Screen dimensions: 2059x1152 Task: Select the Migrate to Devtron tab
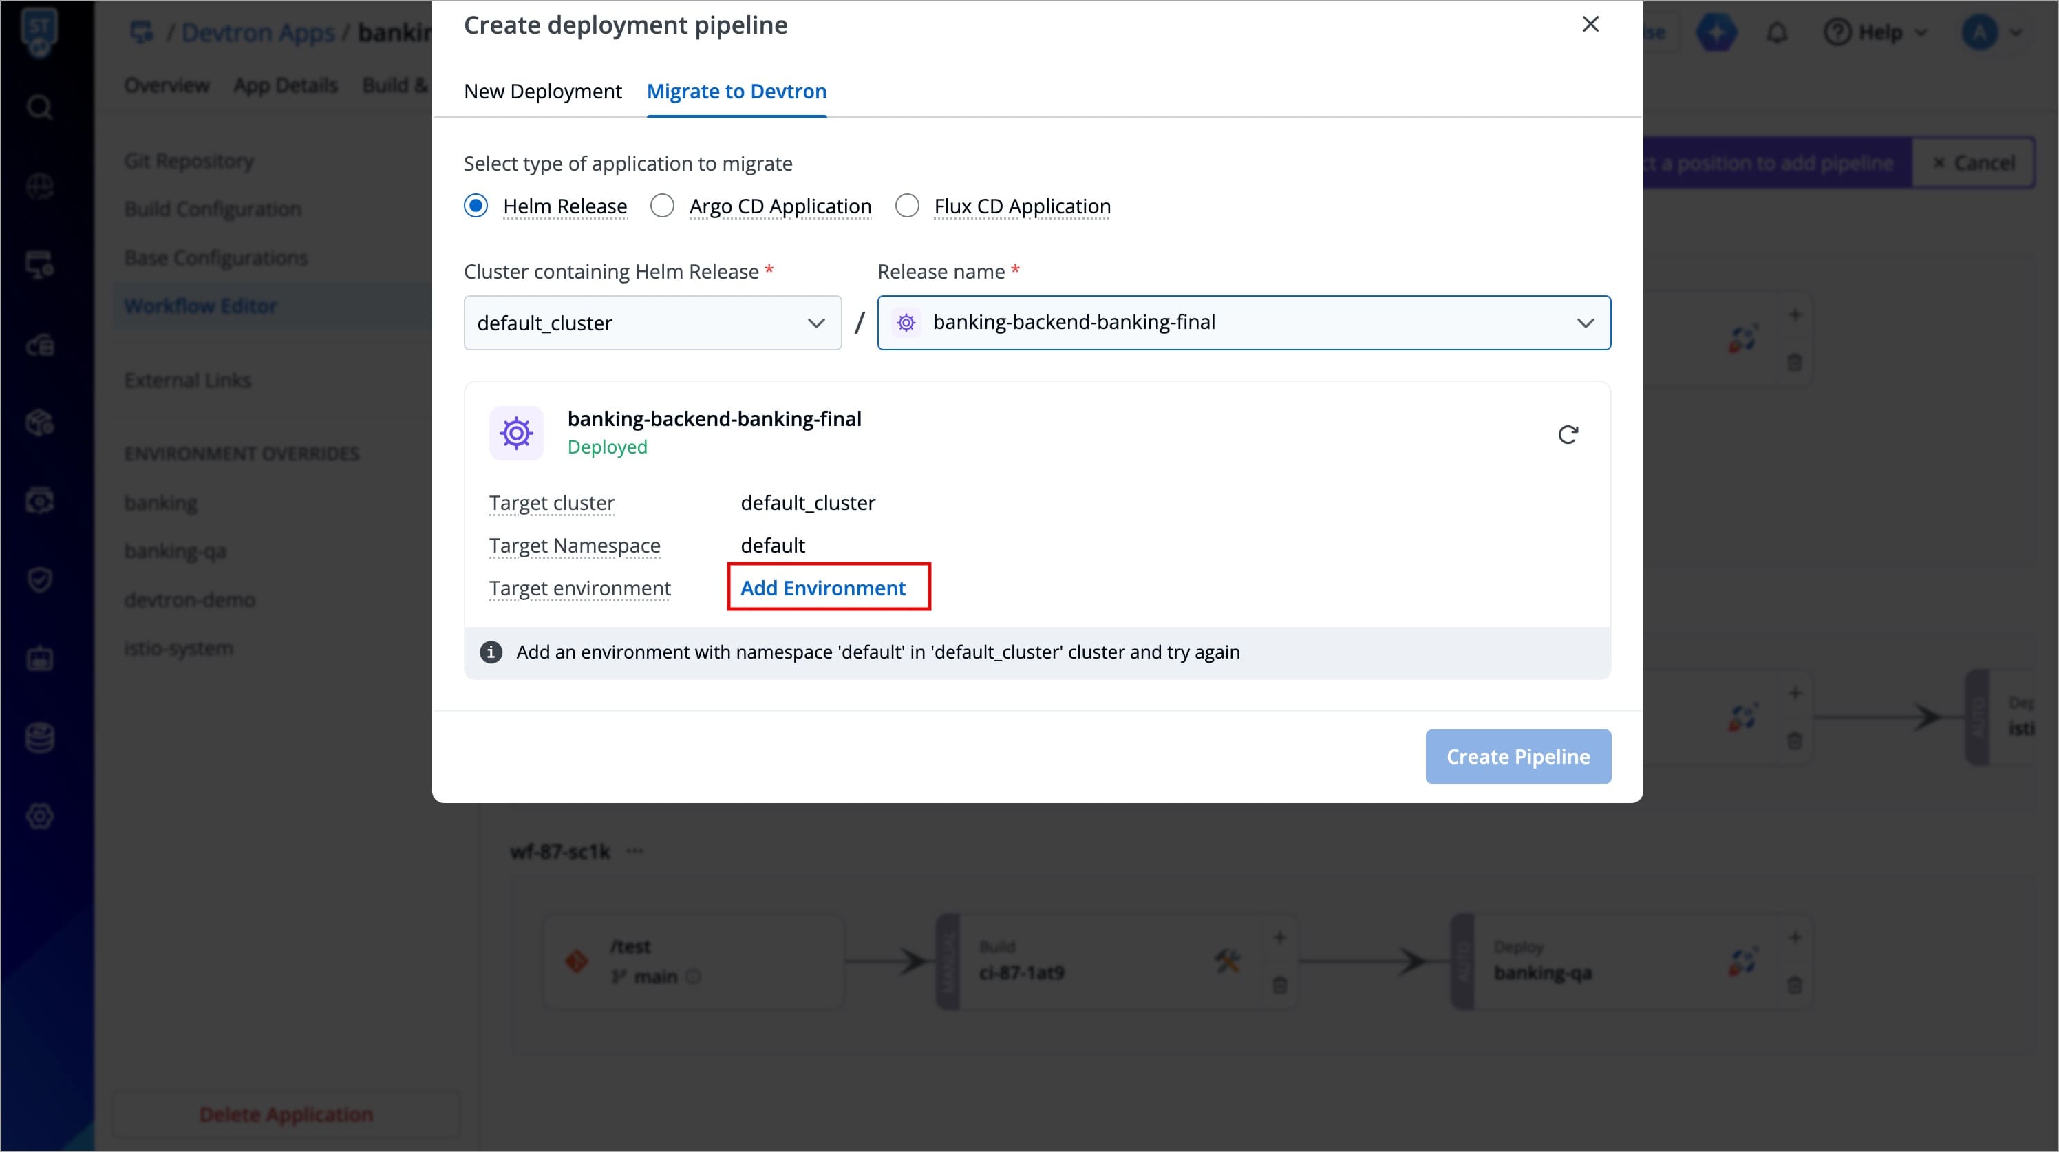(736, 91)
